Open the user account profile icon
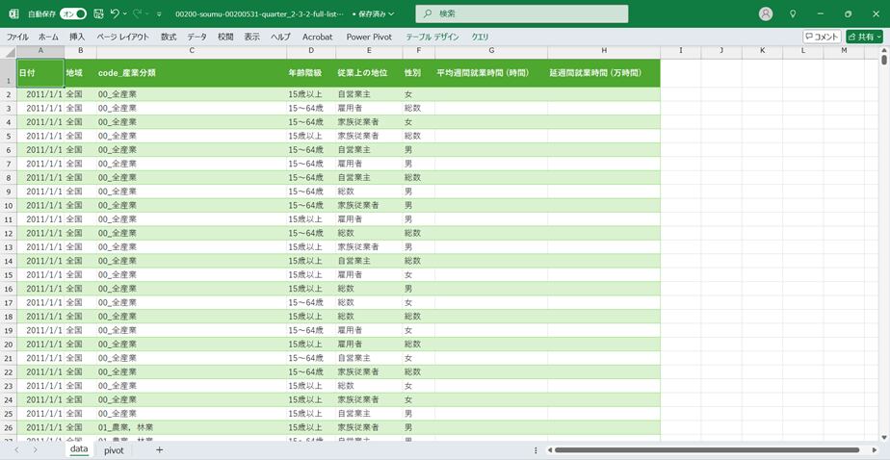The height and width of the screenshot is (460, 890). point(766,14)
